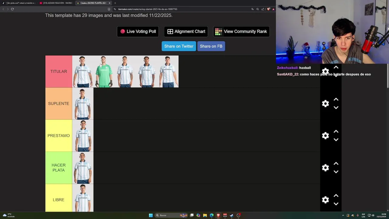
Task: Click the share icon in address bar
Action: [x=263, y=9]
